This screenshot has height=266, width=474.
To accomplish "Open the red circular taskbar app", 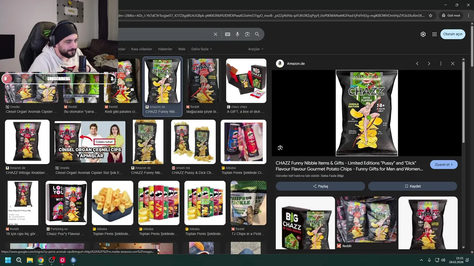I will (x=62, y=260).
